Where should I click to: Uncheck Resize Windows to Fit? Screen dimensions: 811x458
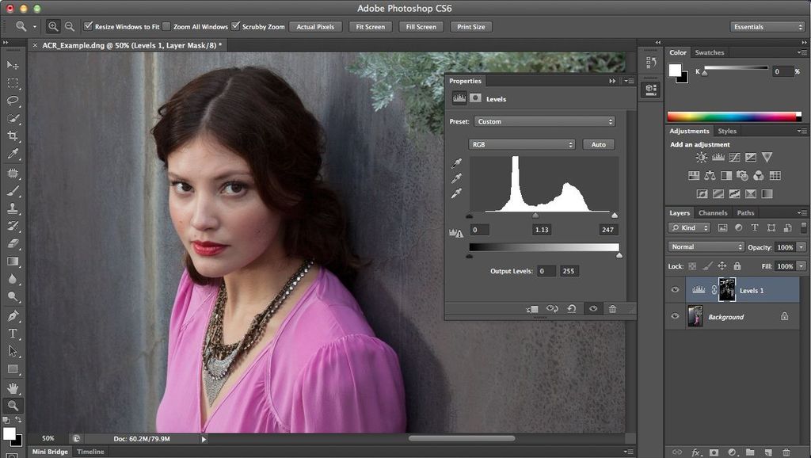click(88, 27)
